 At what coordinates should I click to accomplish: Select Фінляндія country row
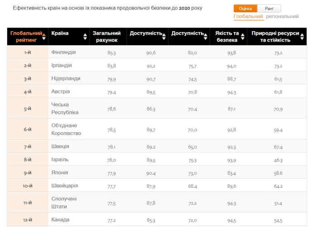pos(63,52)
